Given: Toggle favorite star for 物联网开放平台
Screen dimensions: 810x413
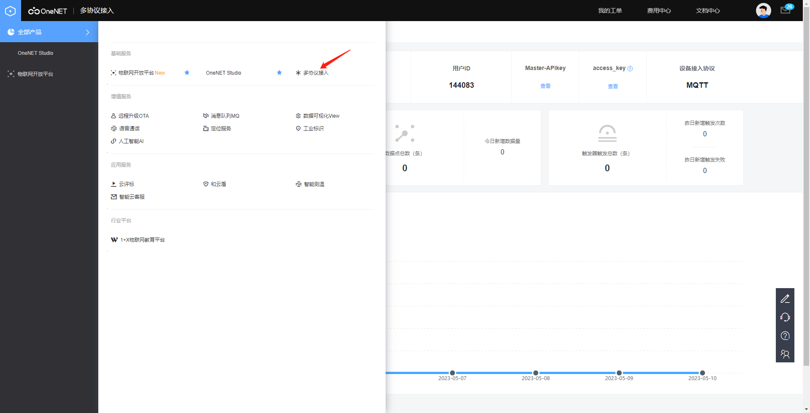Looking at the screenshot, I should tap(187, 73).
